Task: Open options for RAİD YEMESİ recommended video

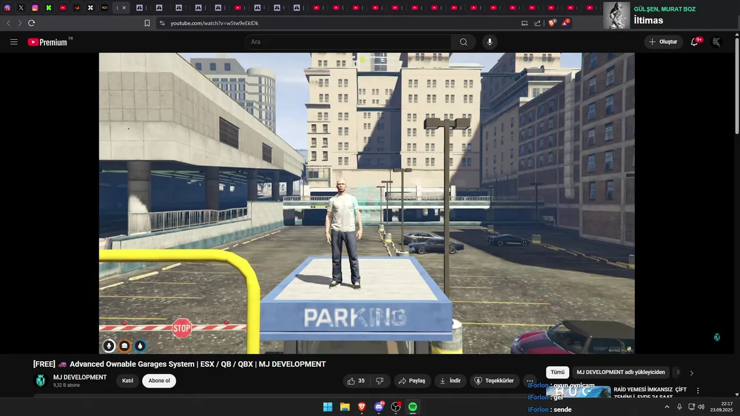Action: tap(698, 391)
